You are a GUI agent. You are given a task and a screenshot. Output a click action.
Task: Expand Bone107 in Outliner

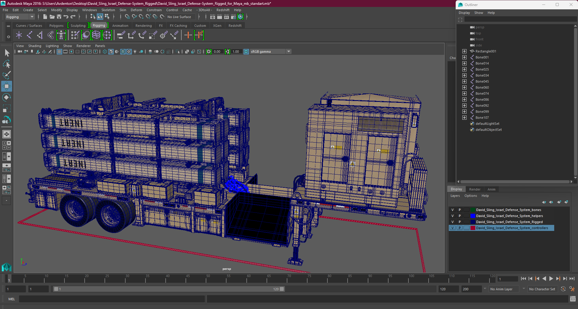pyautogui.click(x=464, y=118)
